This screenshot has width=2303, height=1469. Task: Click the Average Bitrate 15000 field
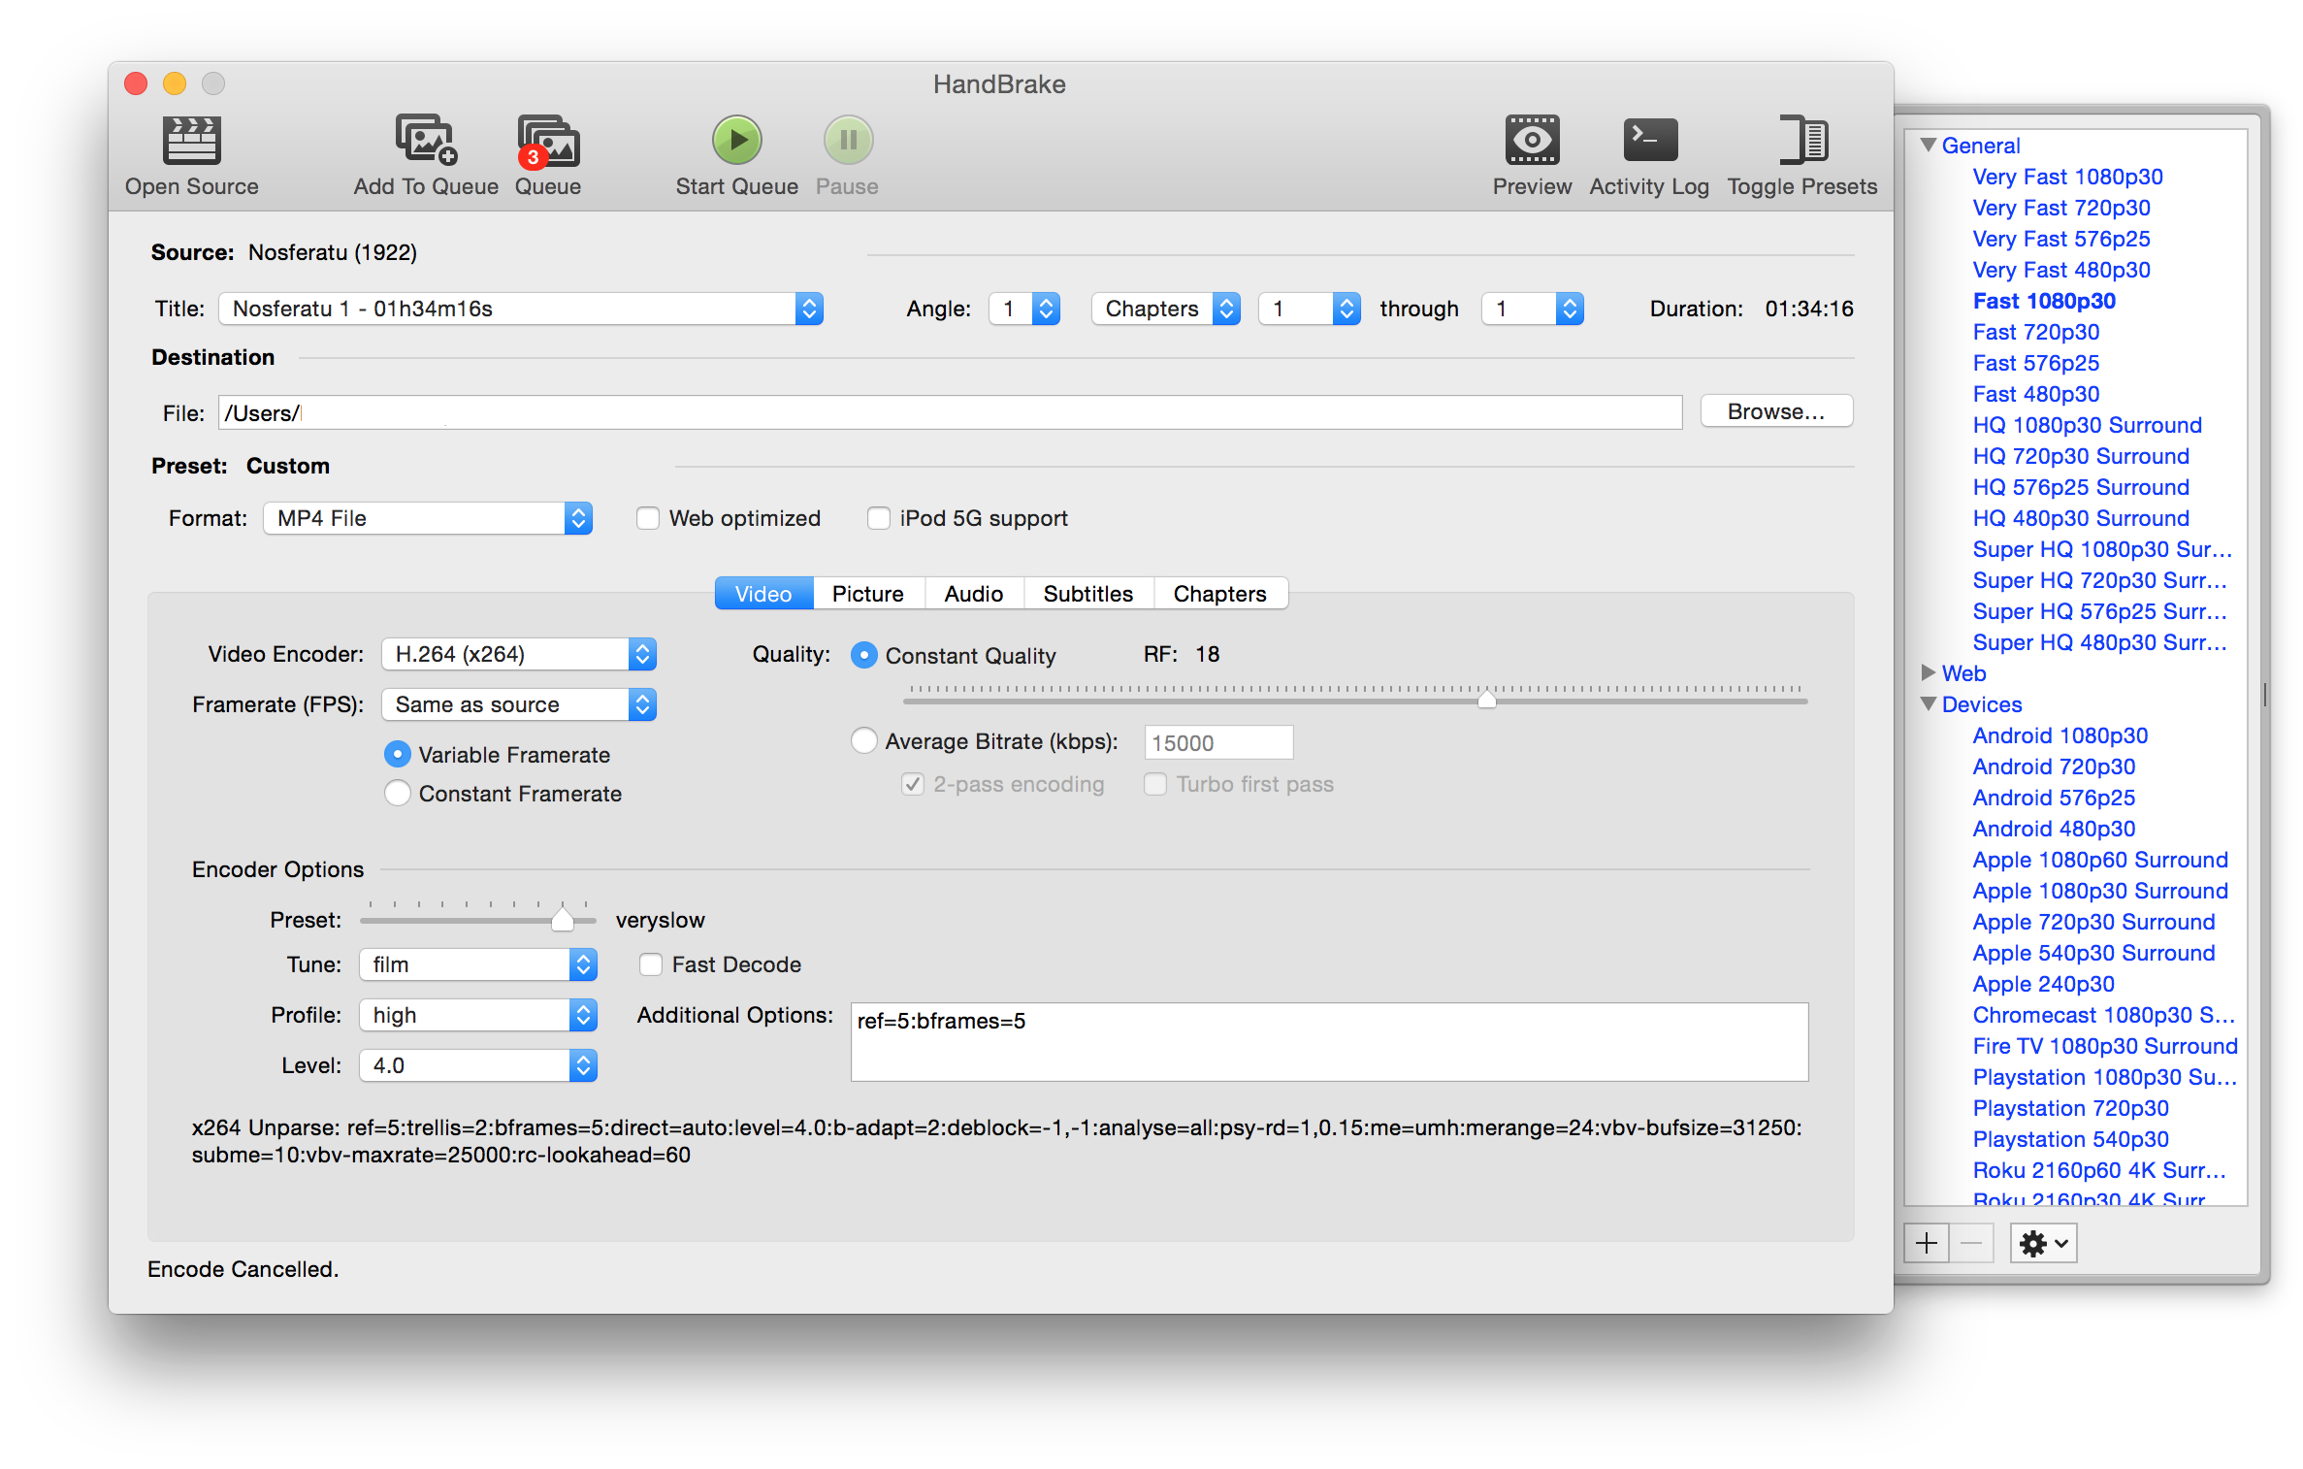click(x=1218, y=742)
